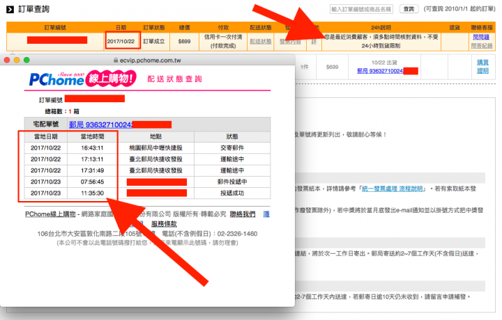
Task: Select the 16:43:11 time cell
Action: [x=92, y=148]
